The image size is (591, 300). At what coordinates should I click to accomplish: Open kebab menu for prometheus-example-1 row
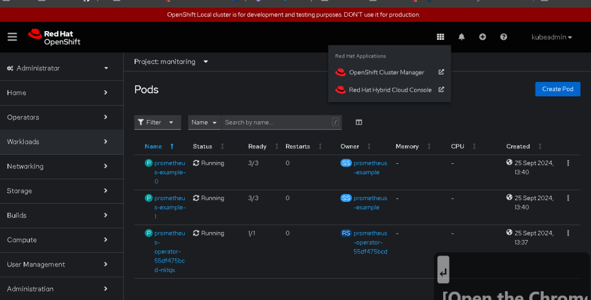coord(568,198)
